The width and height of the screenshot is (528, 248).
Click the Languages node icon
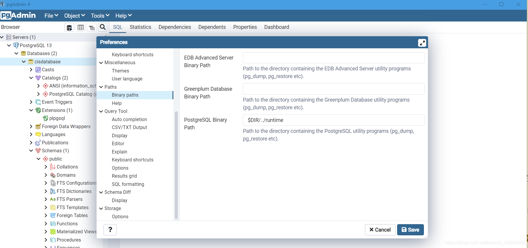pos(38,135)
